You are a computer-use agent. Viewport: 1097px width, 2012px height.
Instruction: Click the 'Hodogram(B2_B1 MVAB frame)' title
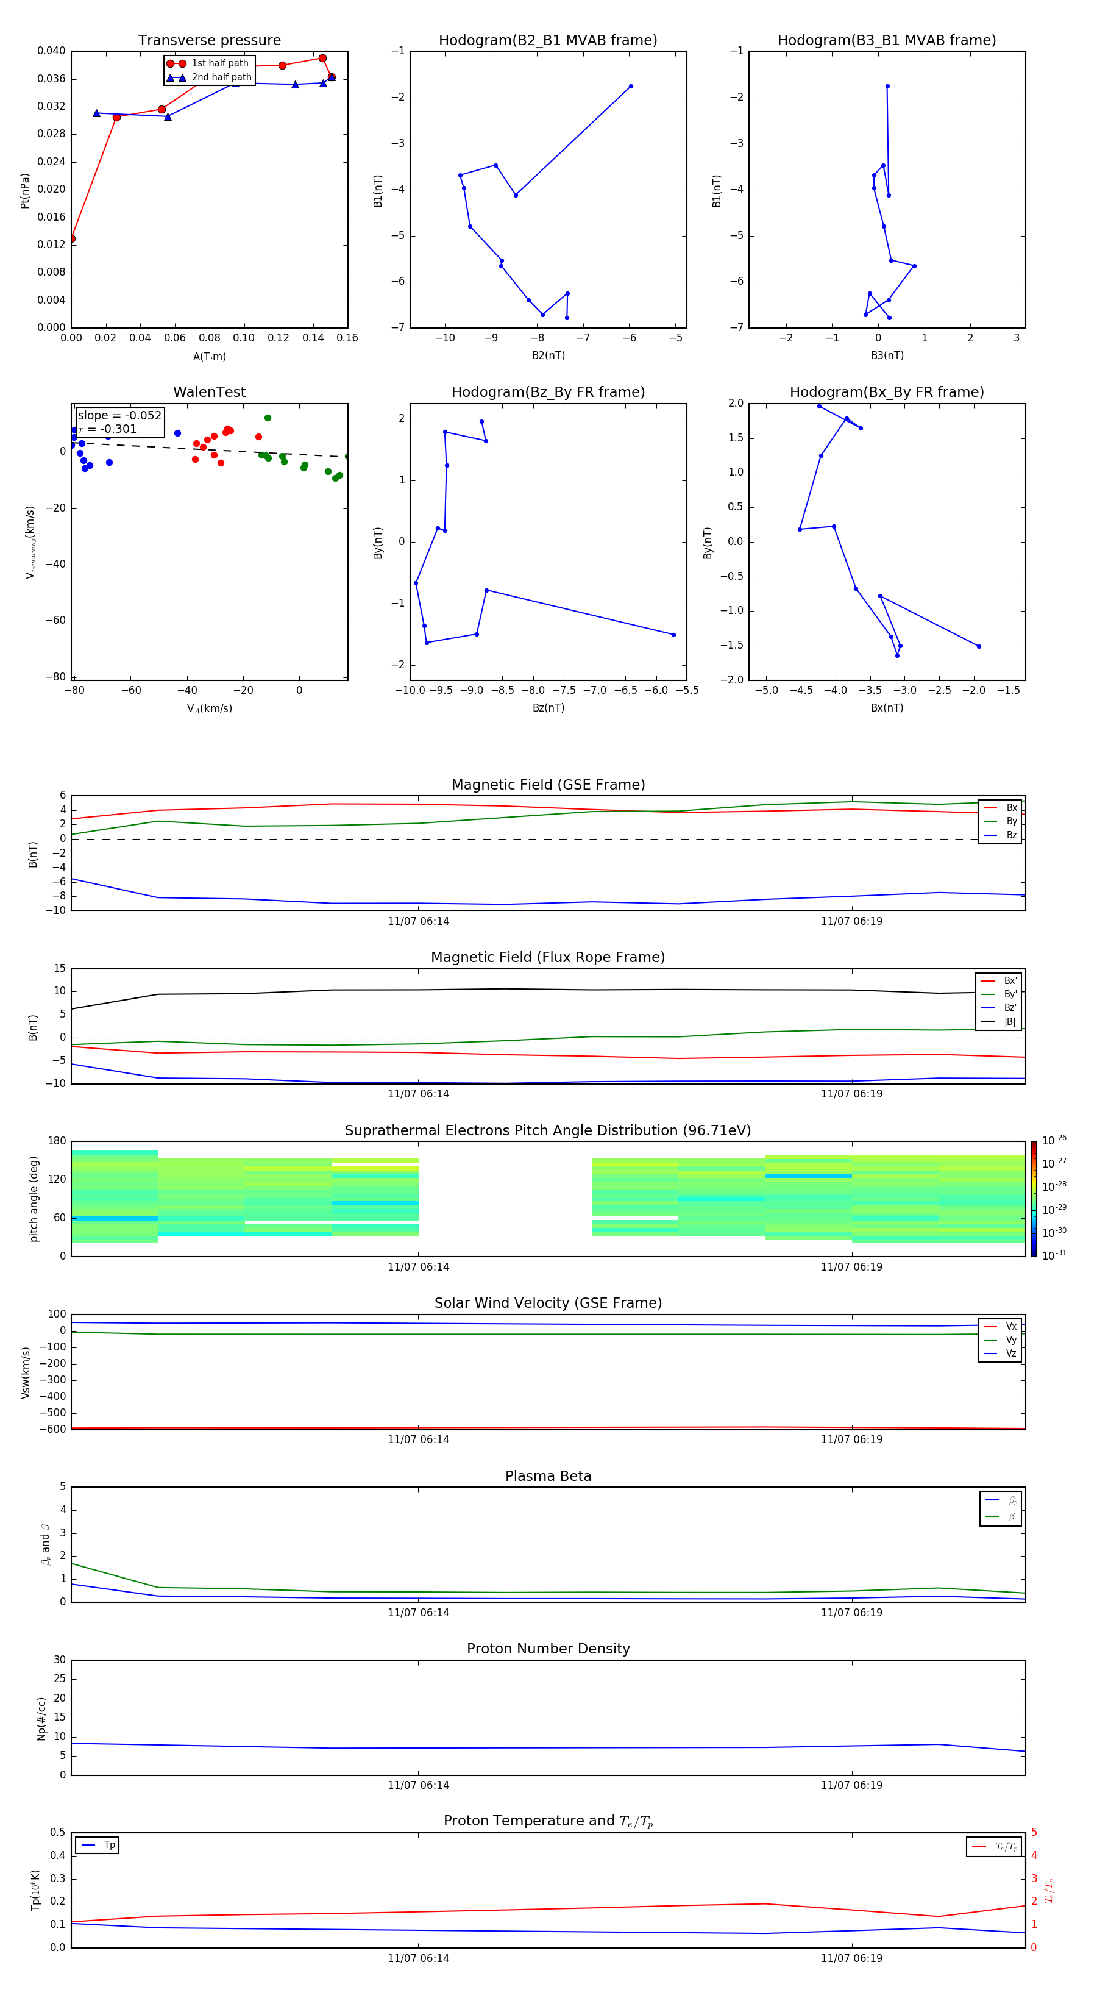548,41
